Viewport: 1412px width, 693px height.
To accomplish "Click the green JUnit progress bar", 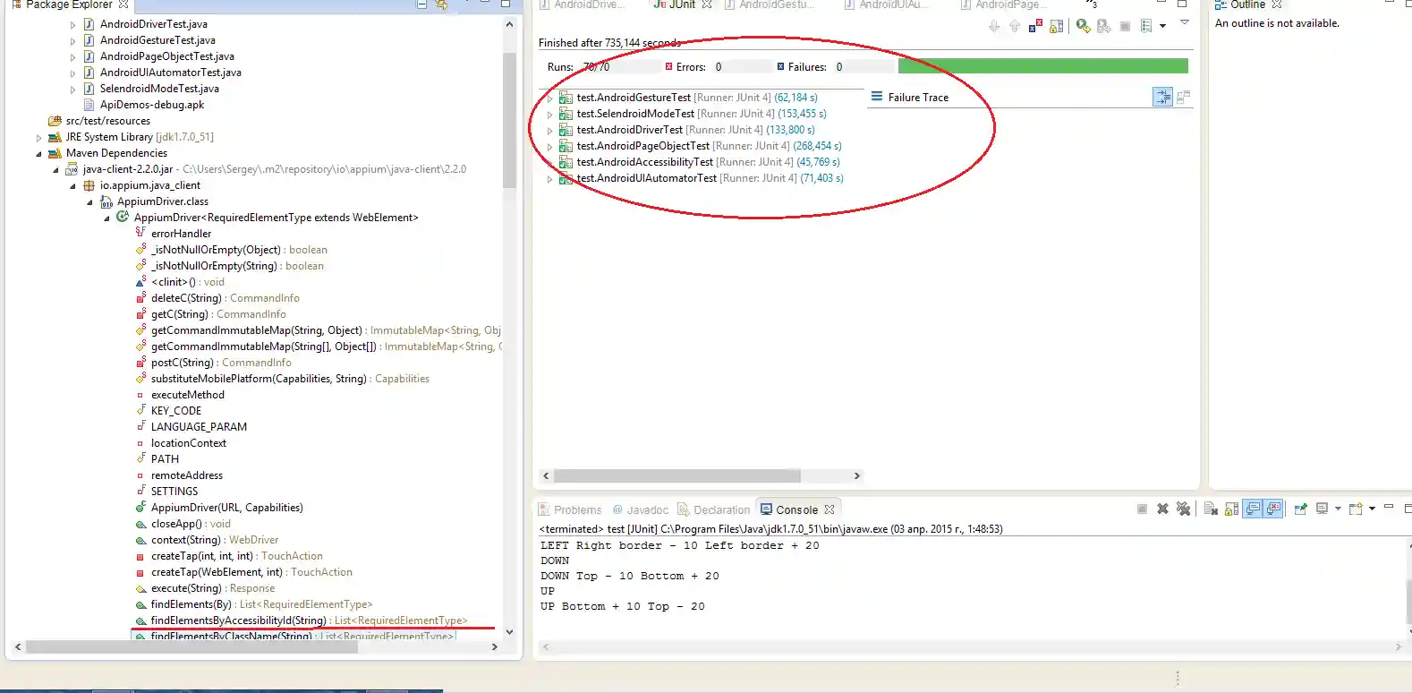I will coord(1042,66).
